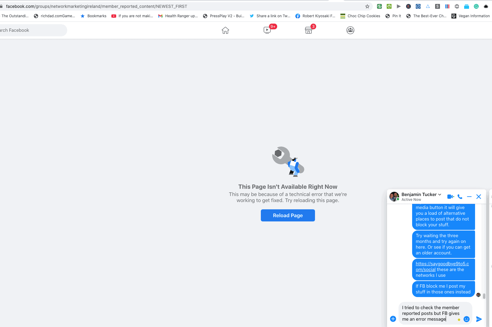Image resolution: width=492 pixels, height=327 pixels.
Task: Open the PressPlay V2 bookmark
Action: (x=224, y=16)
